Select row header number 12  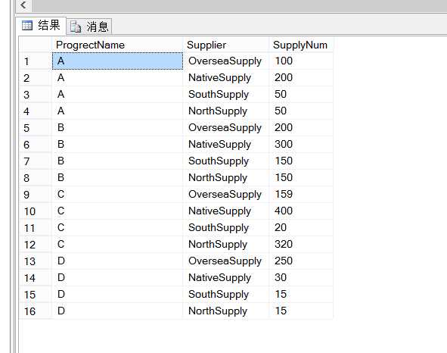point(36,244)
